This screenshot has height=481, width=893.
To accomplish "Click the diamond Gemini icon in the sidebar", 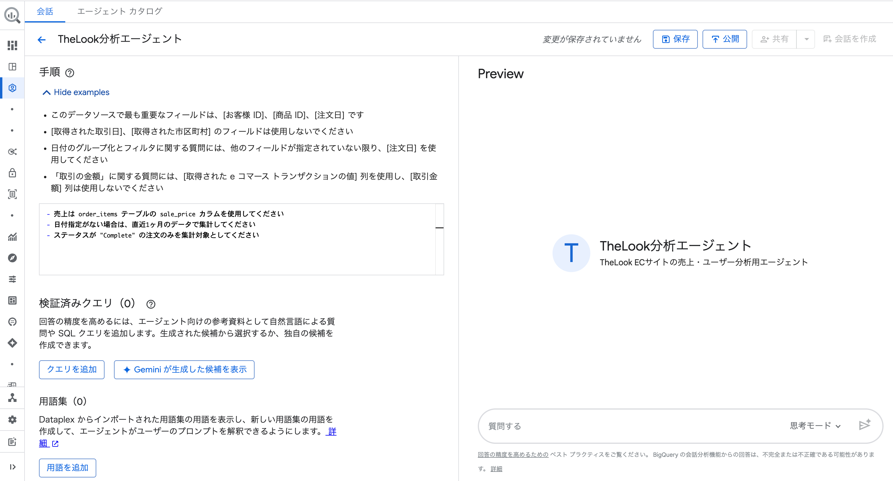I will click(x=12, y=343).
